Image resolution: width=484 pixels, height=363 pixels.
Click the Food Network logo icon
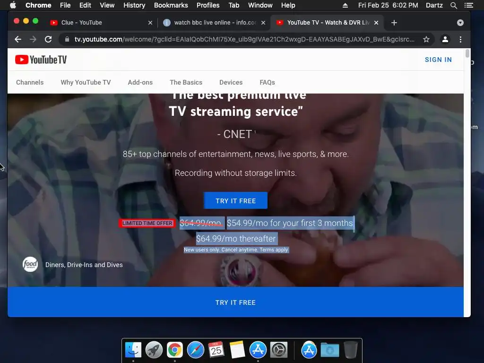click(30, 264)
